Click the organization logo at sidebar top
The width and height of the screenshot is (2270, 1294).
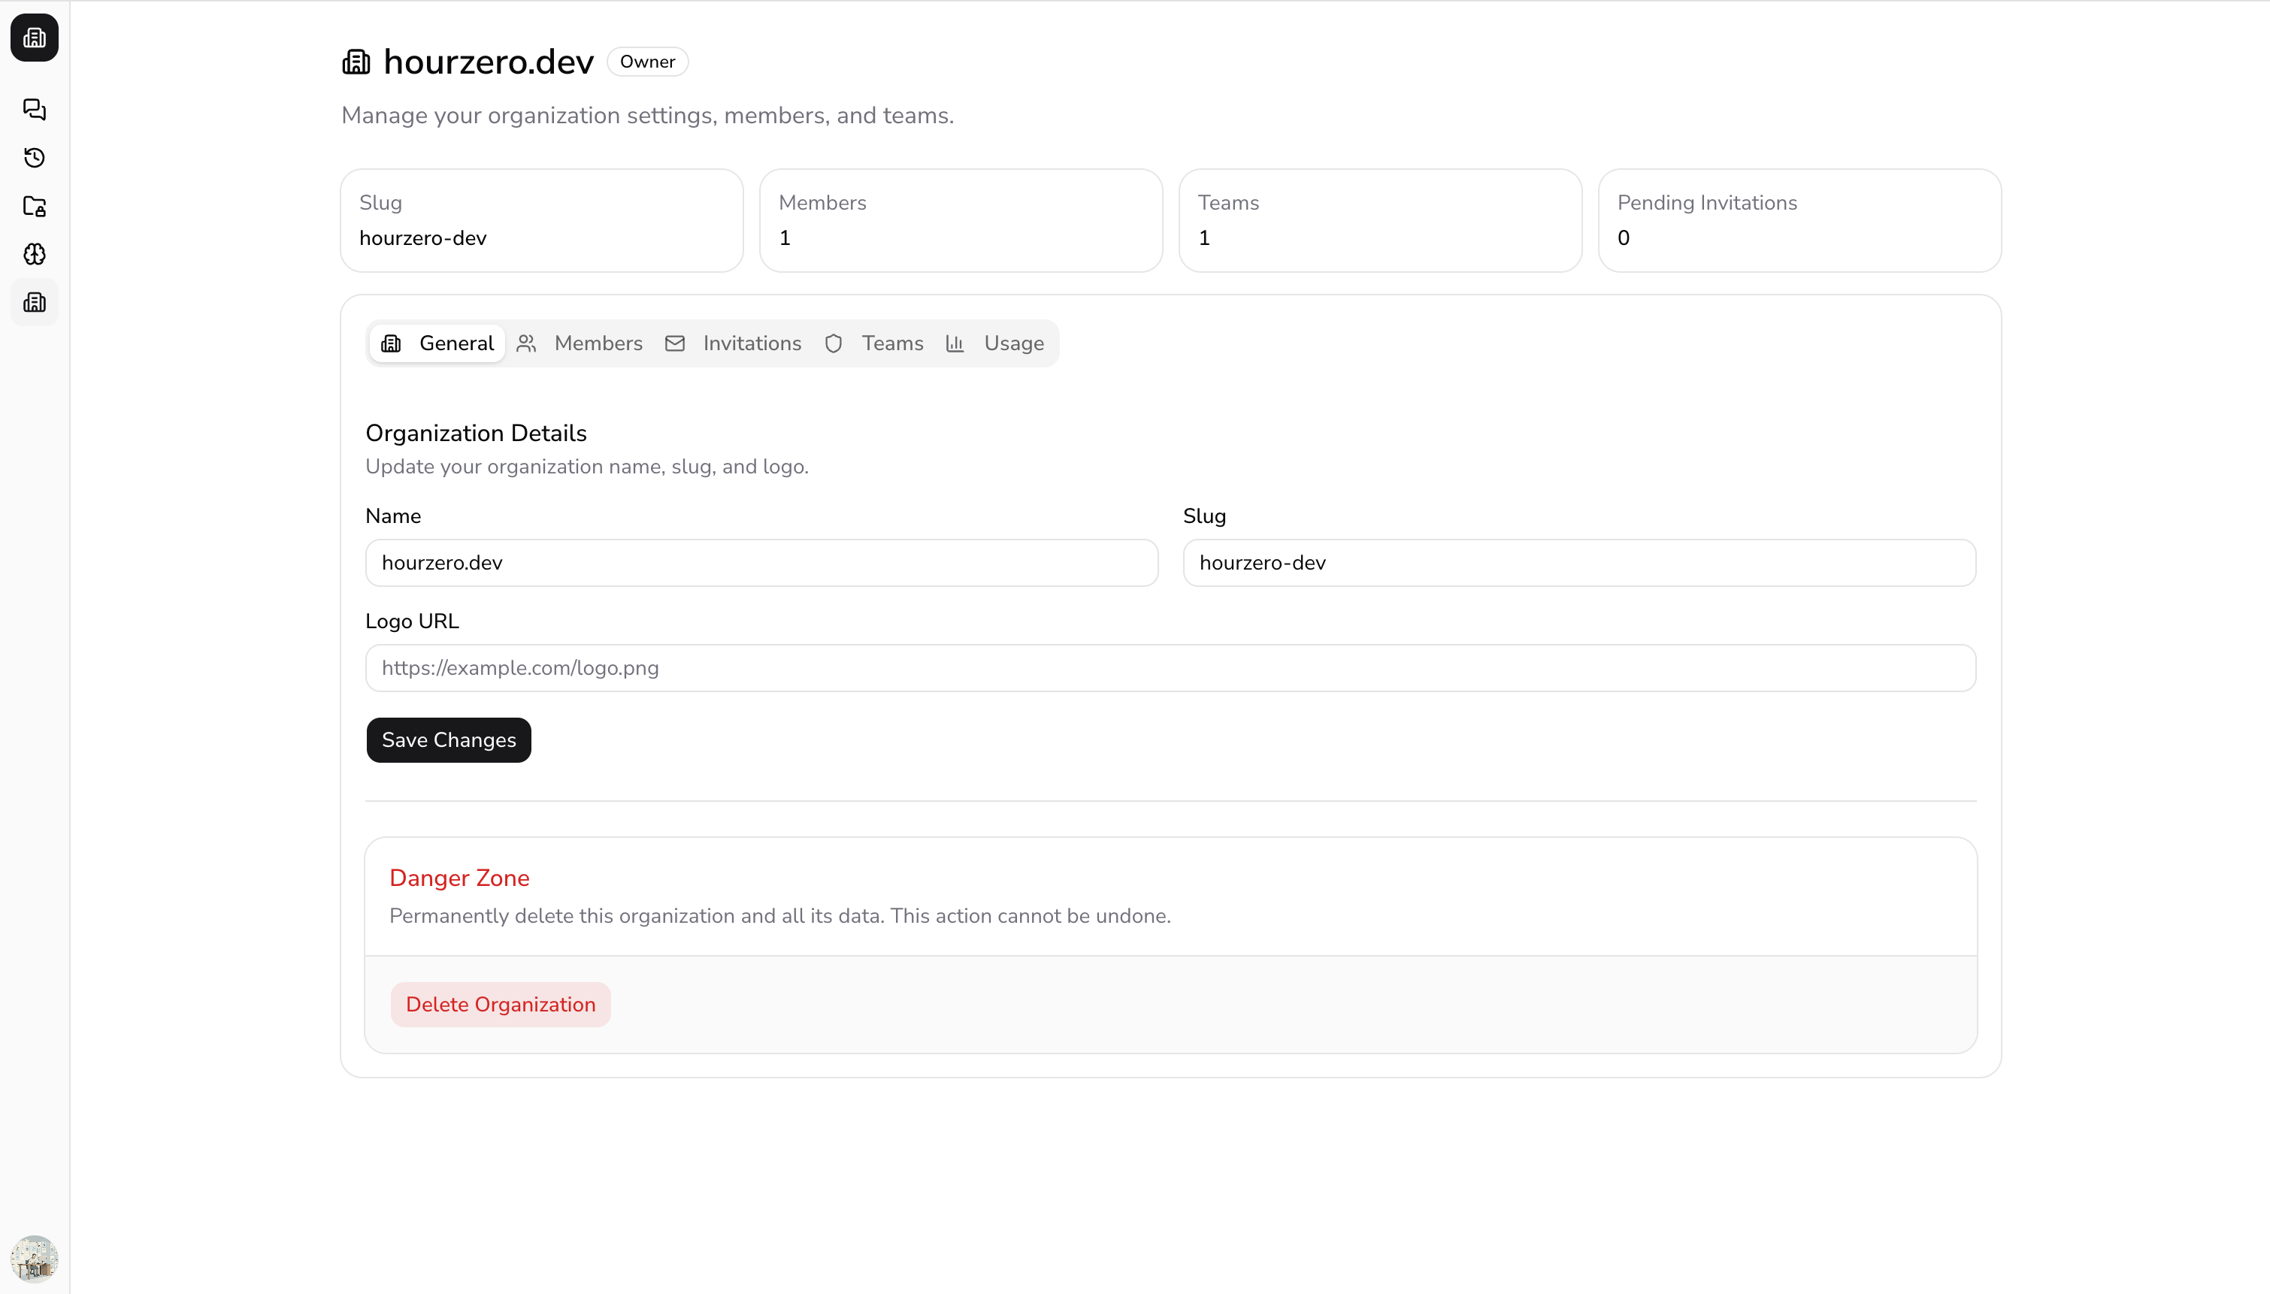click(35, 38)
